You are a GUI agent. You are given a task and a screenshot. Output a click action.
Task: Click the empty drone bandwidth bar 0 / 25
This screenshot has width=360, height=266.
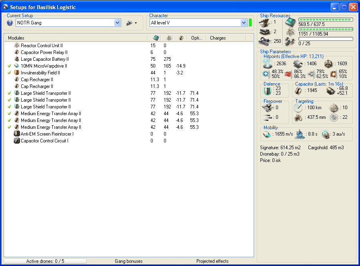[x=326, y=39]
